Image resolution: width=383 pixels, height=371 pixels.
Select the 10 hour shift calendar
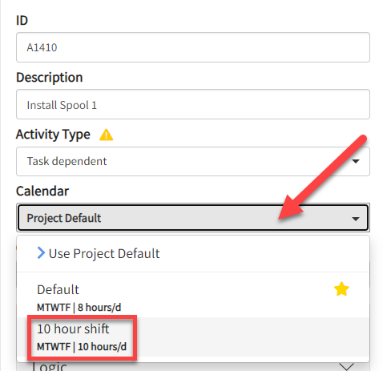point(193,337)
